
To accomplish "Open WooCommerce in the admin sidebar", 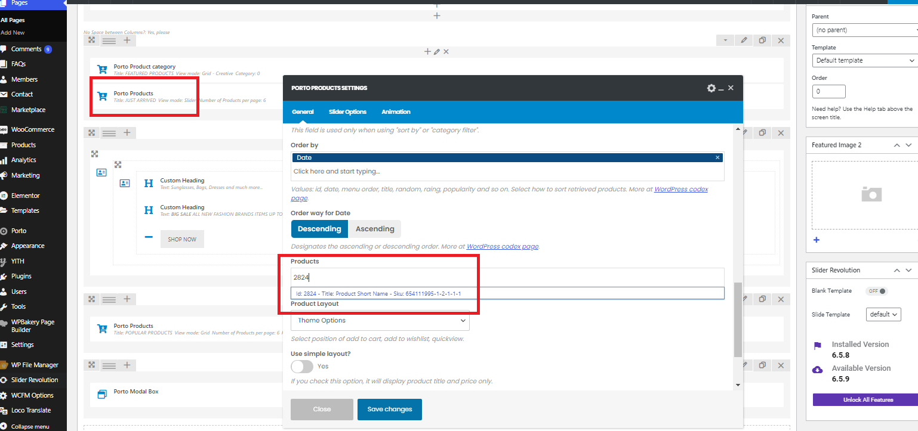I will [33, 129].
